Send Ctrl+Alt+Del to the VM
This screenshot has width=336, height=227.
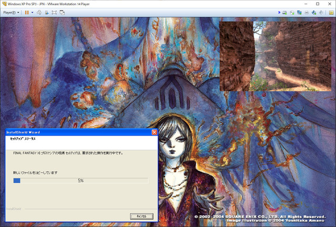[39, 13]
